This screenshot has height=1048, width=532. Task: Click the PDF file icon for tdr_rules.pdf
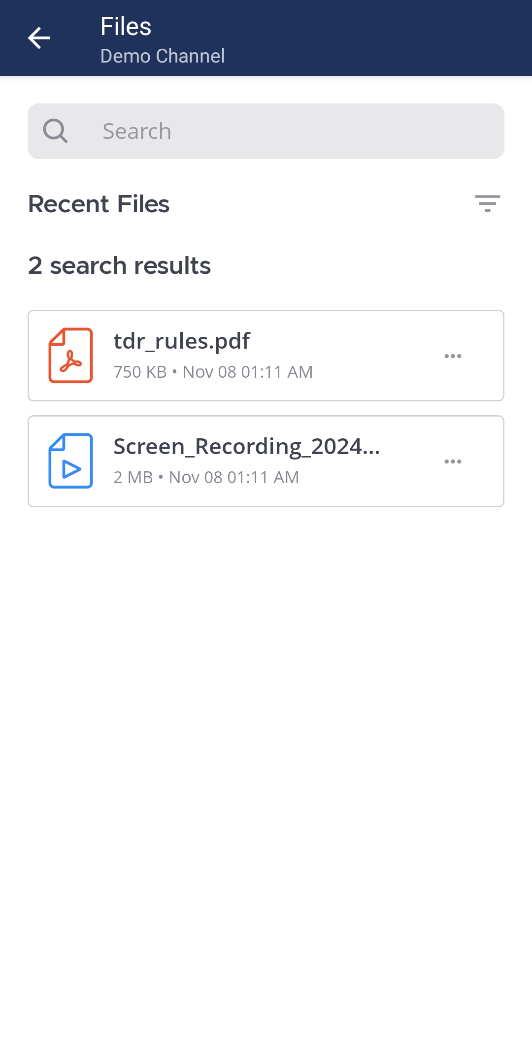(x=70, y=355)
